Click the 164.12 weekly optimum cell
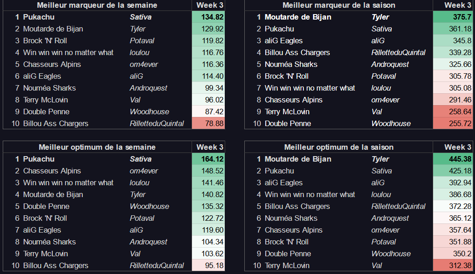 pos(209,159)
